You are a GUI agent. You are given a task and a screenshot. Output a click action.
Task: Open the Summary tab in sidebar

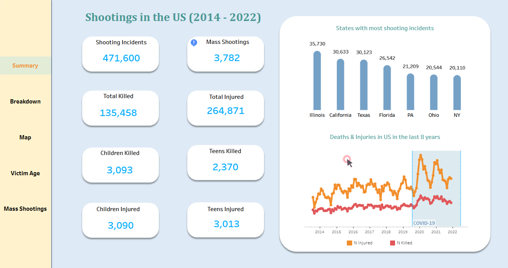[25, 66]
